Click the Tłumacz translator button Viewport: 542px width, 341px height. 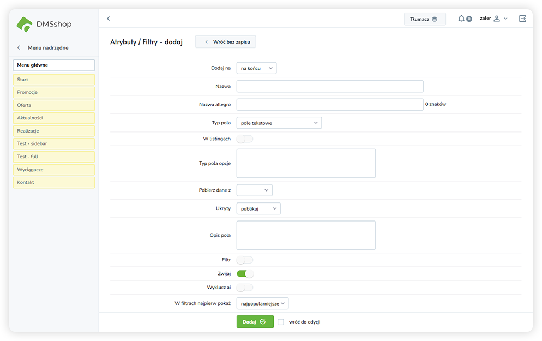click(x=424, y=19)
